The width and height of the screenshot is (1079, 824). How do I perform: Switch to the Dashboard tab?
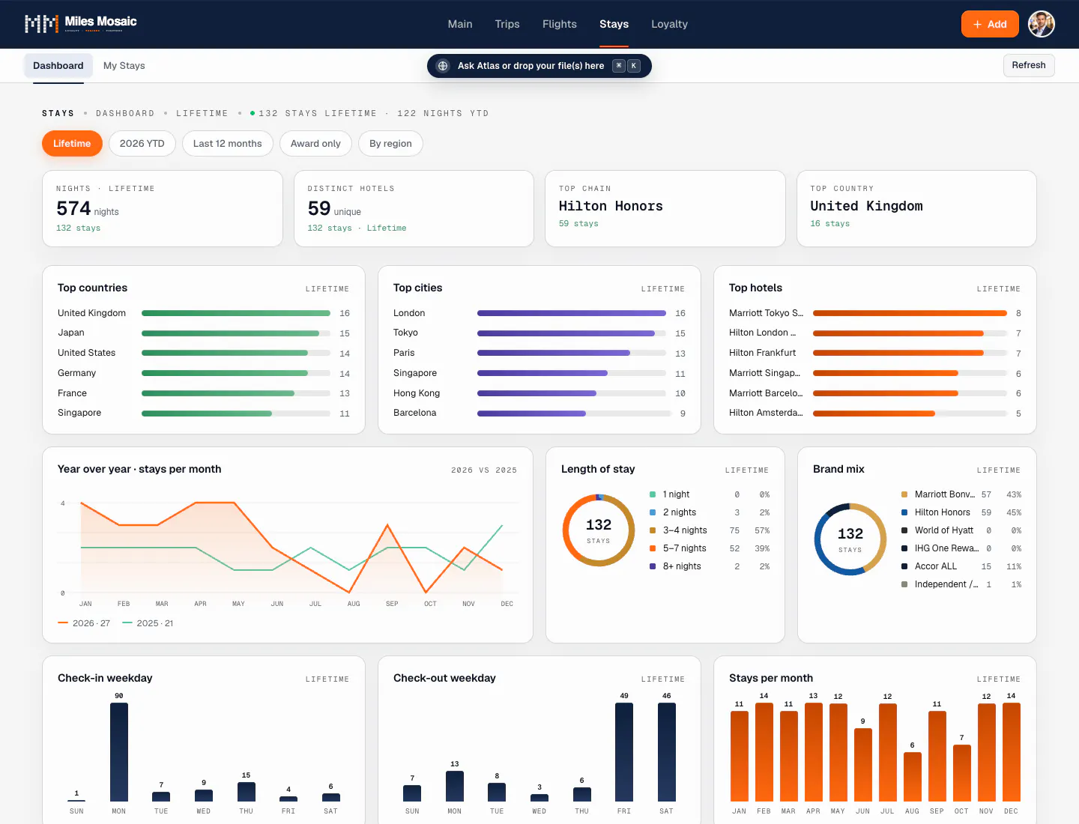58,66
